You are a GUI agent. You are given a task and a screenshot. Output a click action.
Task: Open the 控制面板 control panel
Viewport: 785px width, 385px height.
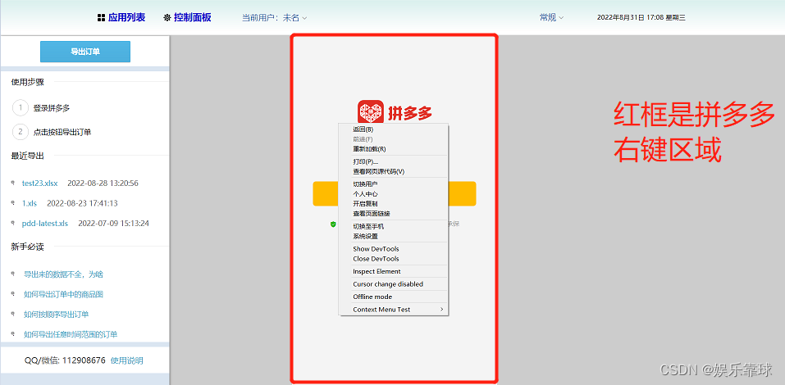[187, 17]
